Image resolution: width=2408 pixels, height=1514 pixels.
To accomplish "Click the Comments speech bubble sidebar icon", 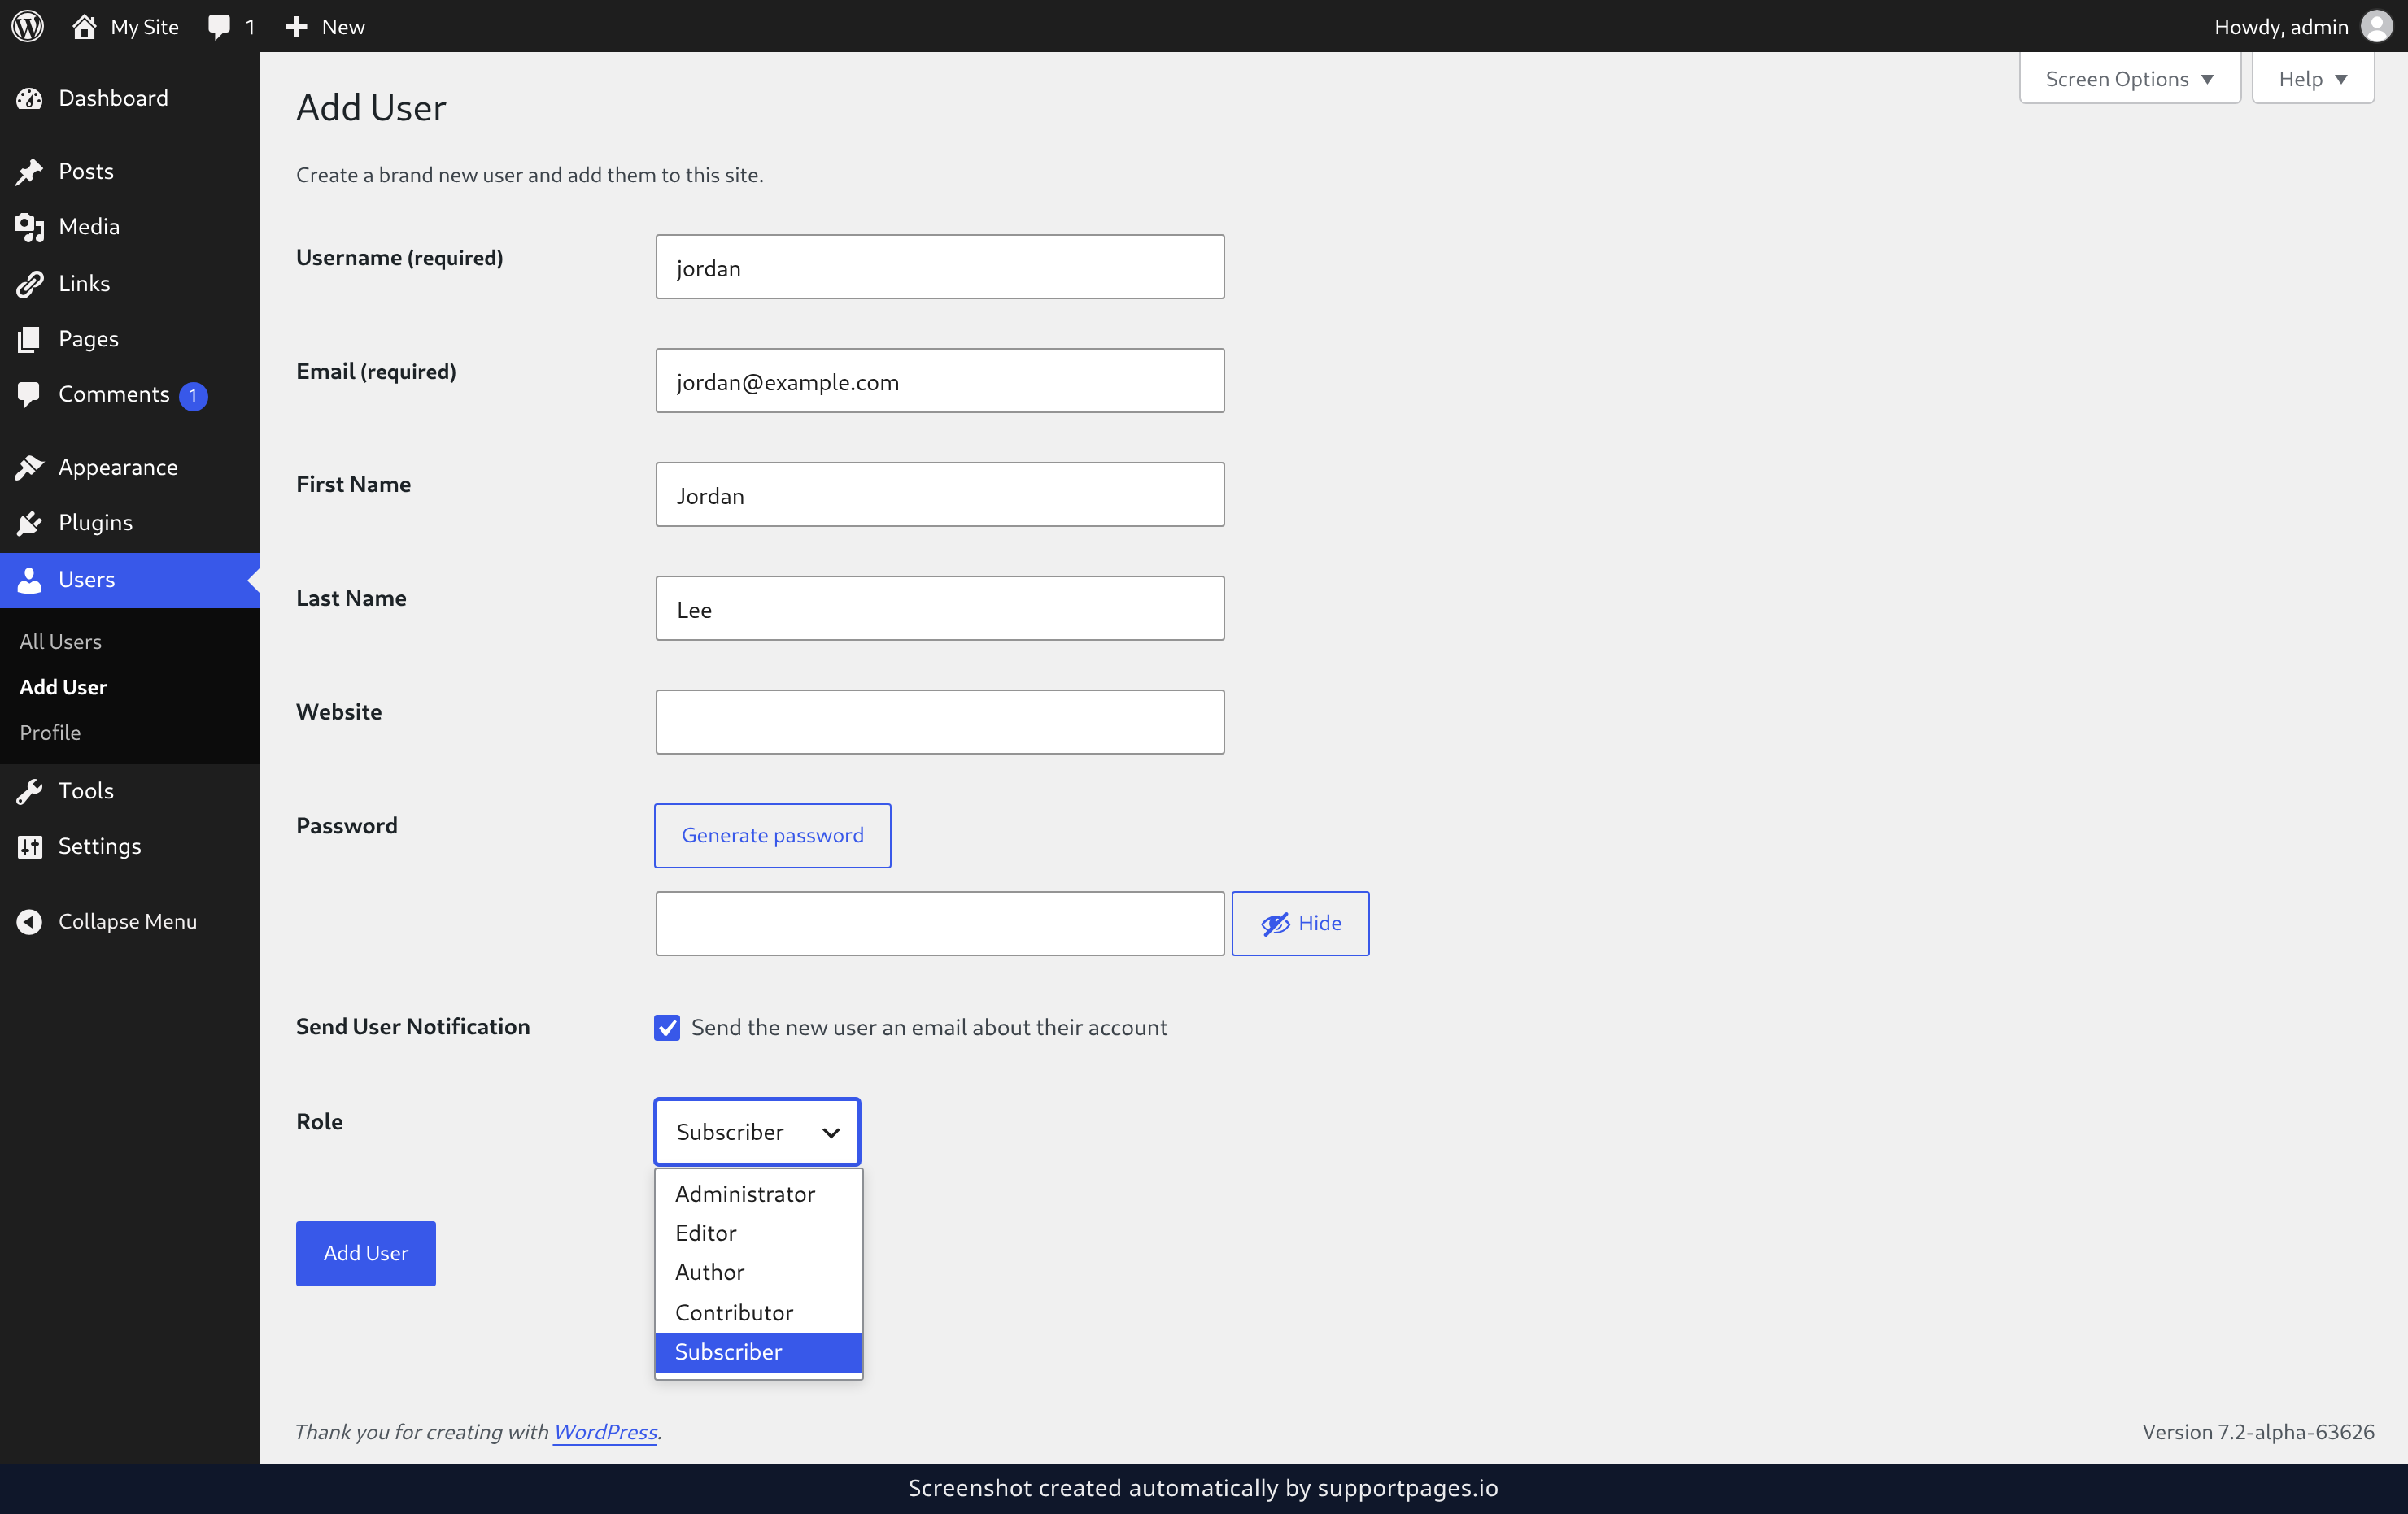I will coord(29,394).
